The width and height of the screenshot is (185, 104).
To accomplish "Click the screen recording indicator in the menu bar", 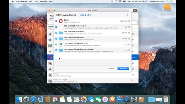I will pos(112,1).
